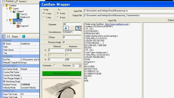This screenshot has height=98, width=174.
Task: Click the alphabetical sort property icon
Action: tap(8, 36)
